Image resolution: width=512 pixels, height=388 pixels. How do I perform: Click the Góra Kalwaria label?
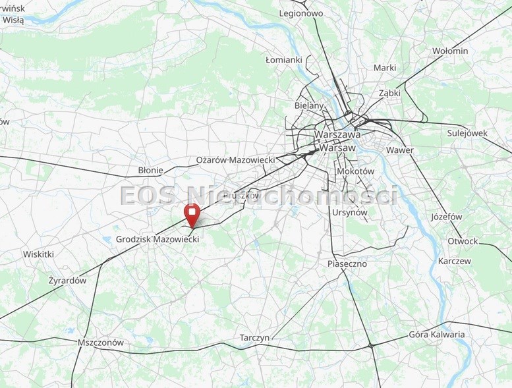coord(437,335)
